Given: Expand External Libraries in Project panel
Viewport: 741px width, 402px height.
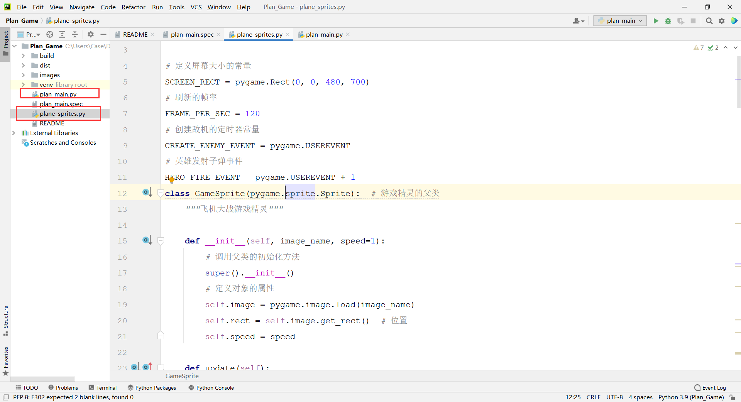Looking at the screenshot, I should coord(14,133).
